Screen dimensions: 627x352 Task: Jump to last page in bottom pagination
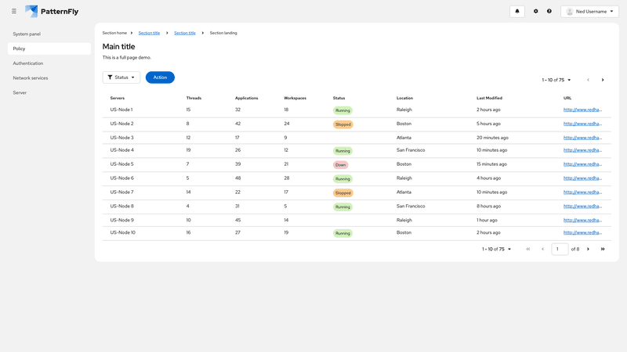(603, 249)
